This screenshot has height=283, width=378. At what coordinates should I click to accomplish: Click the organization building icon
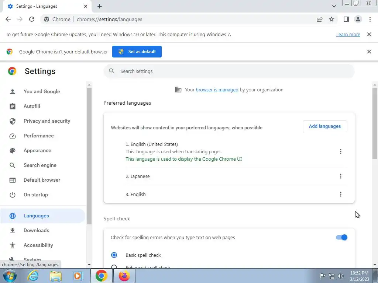178,90
